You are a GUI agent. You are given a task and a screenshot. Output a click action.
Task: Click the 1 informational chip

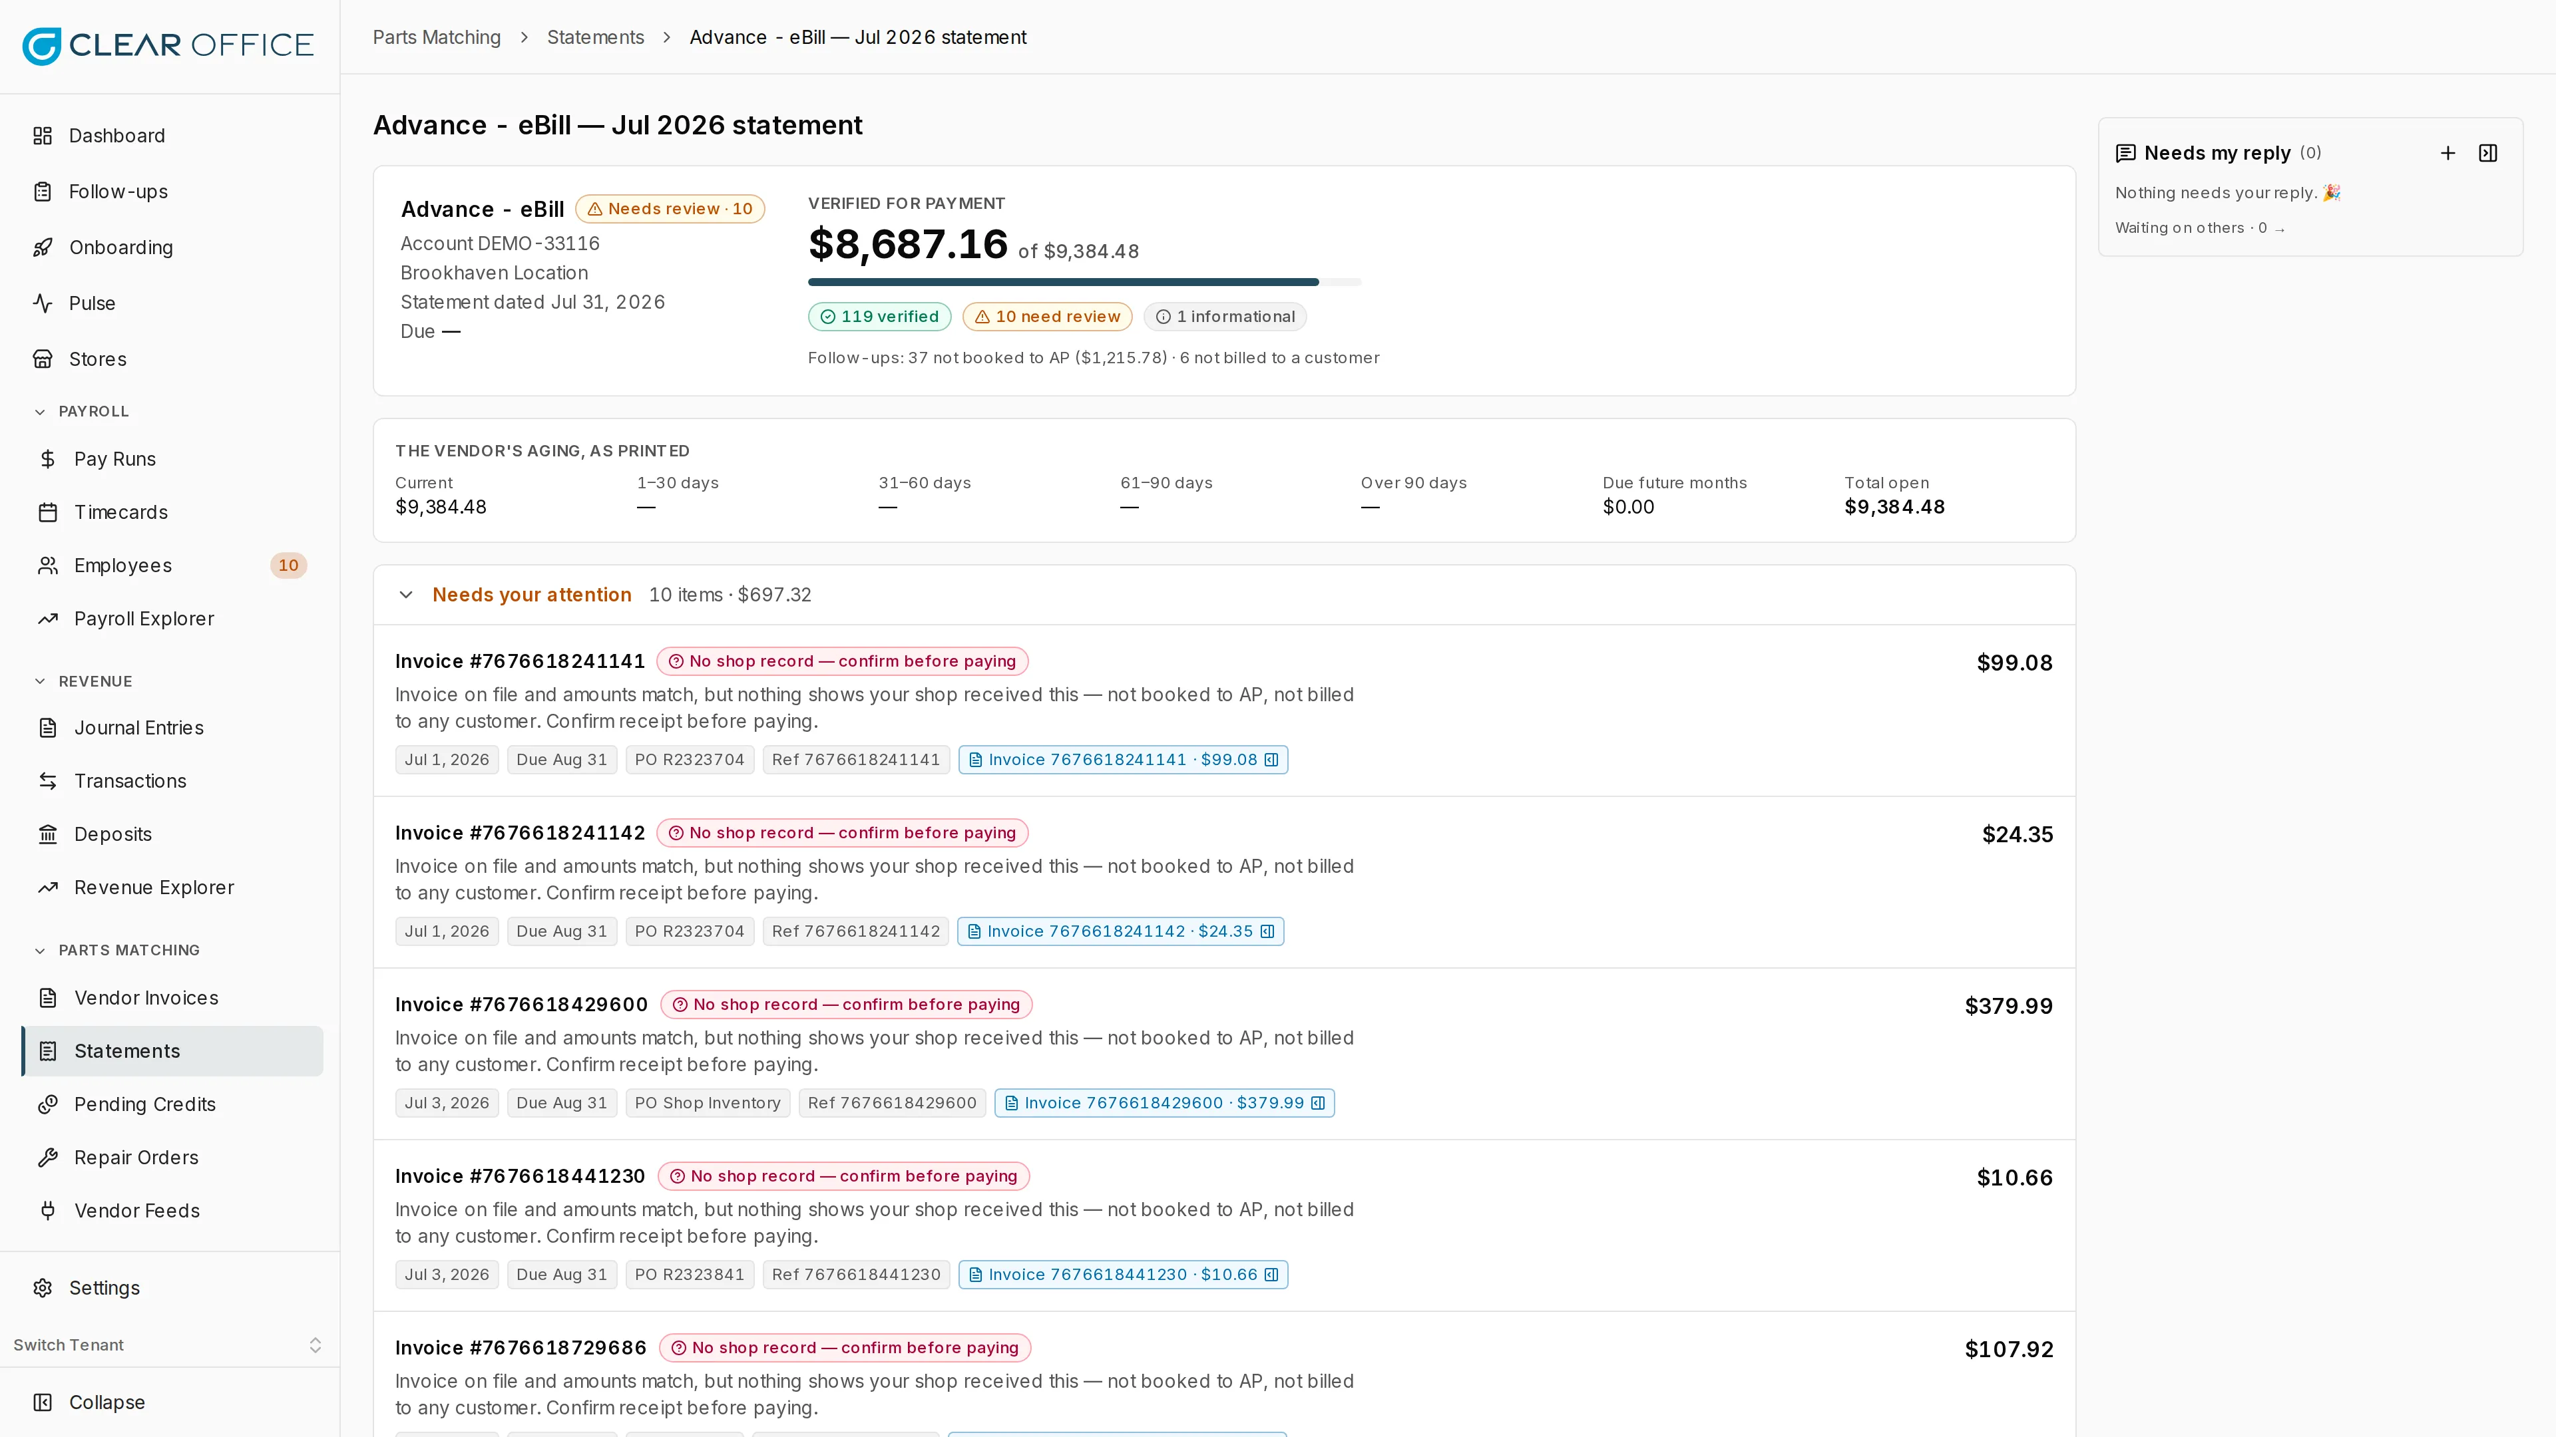[x=1225, y=317]
